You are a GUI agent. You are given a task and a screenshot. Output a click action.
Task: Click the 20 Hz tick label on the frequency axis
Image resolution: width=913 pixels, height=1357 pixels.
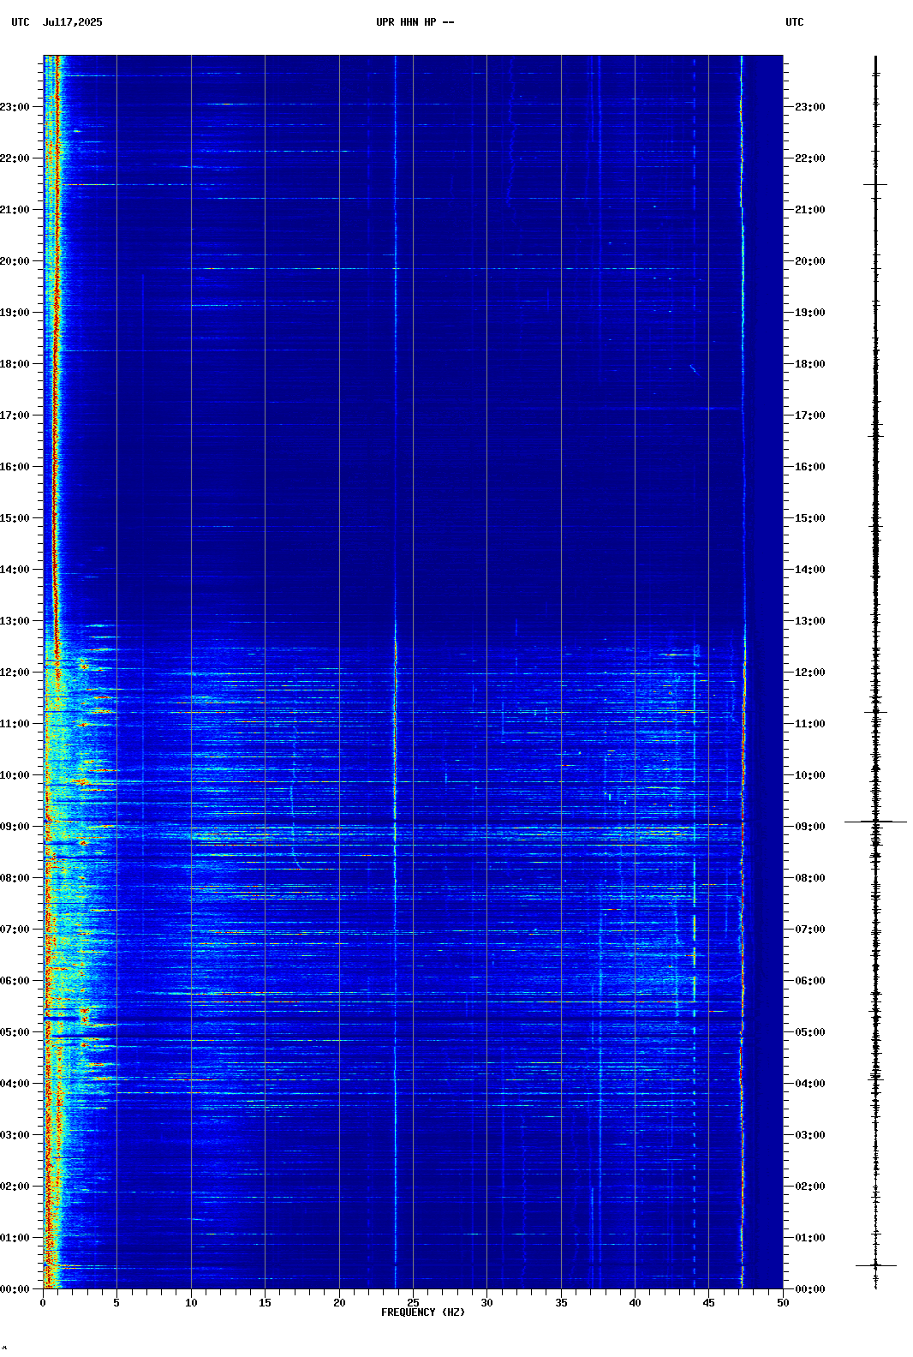pos(339,1303)
